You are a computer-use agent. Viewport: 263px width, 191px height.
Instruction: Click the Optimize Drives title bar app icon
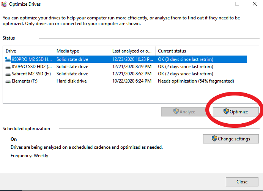(4, 4)
